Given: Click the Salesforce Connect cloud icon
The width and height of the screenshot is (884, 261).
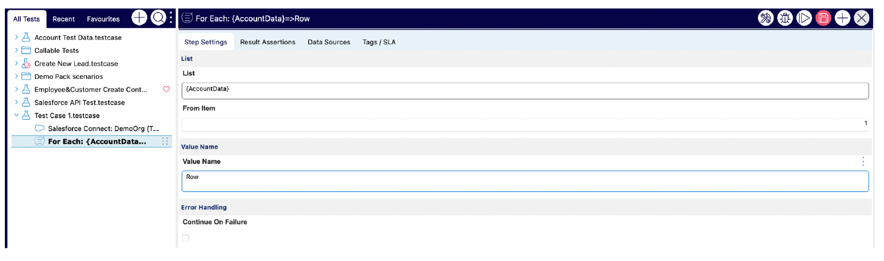Looking at the screenshot, I should [40, 128].
